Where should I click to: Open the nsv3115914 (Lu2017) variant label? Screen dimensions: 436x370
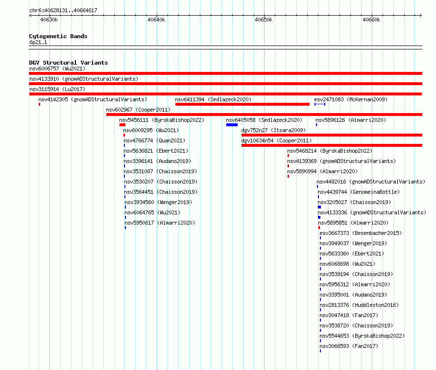(x=57, y=89)
